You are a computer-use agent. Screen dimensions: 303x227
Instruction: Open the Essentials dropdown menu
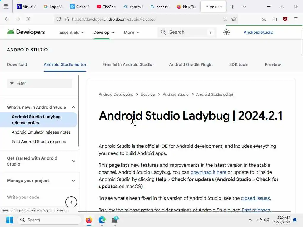[72, 32]
